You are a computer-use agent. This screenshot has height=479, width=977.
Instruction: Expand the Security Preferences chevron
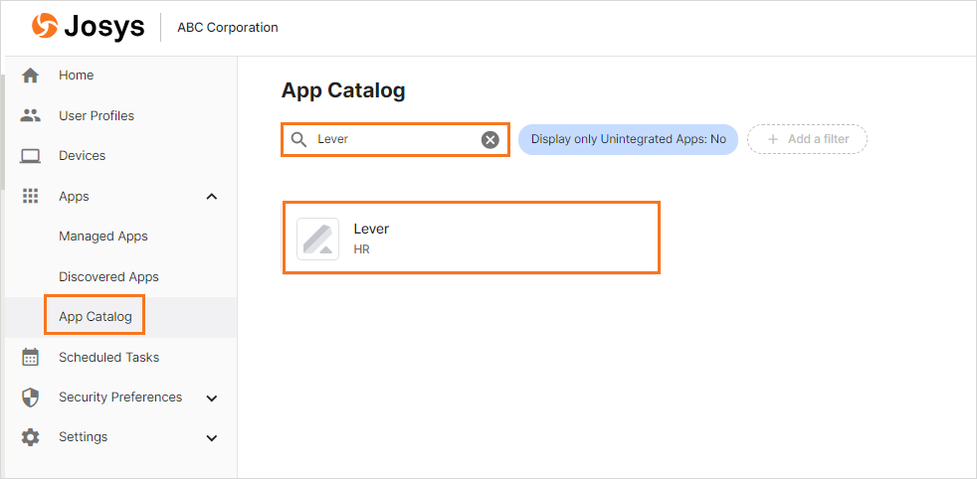point(212,399)
